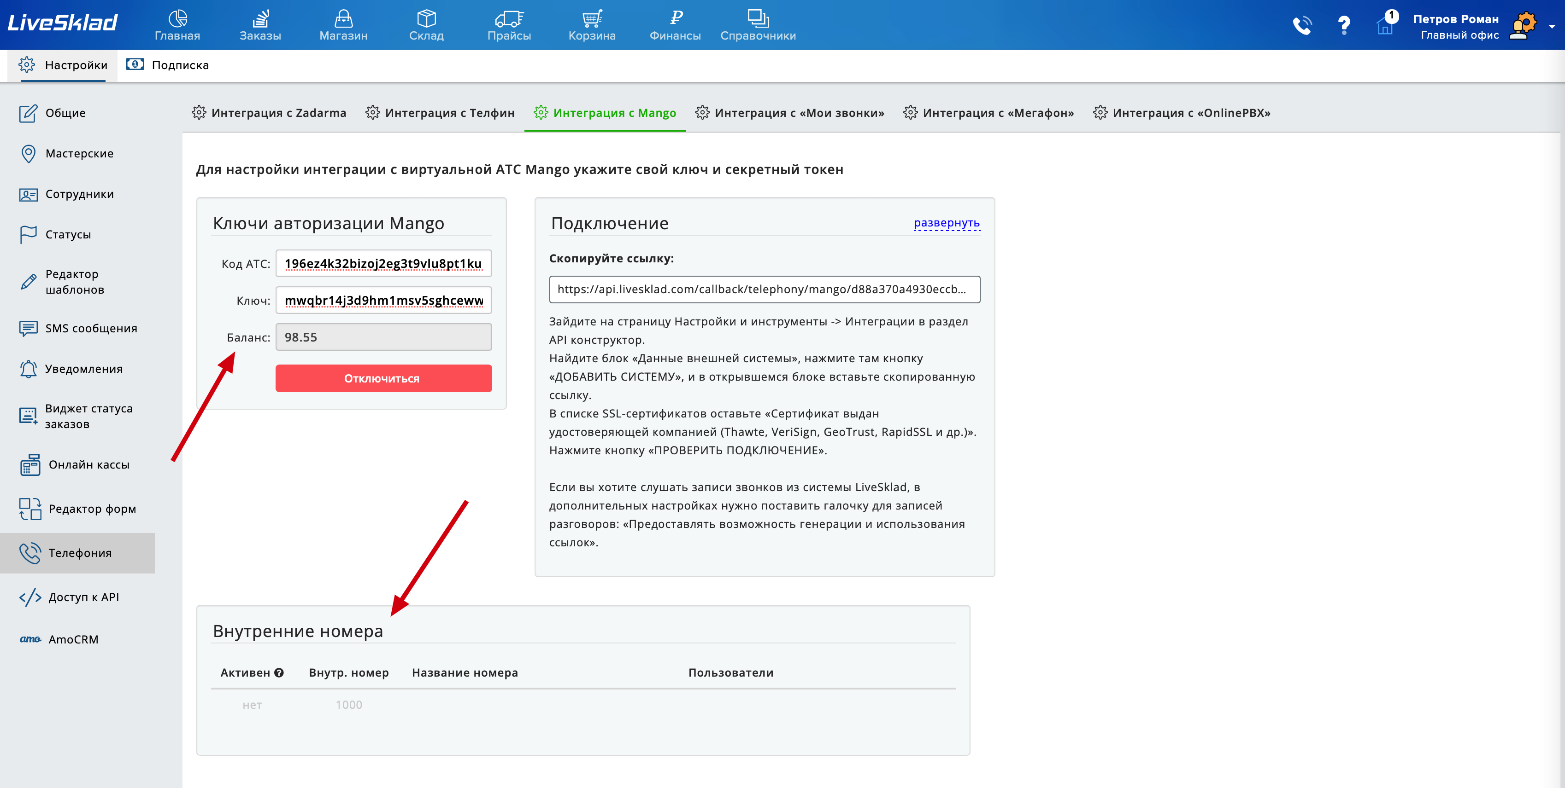Open the Финансы finance section

675,25
